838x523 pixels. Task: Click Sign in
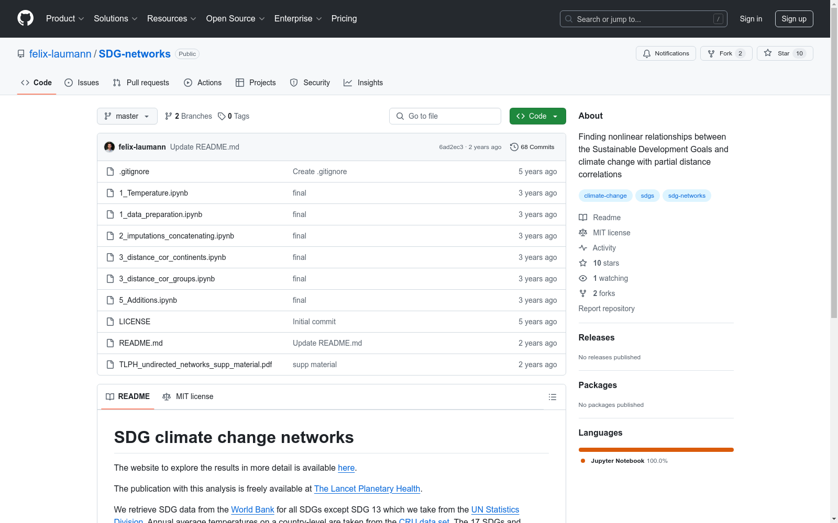751,19
